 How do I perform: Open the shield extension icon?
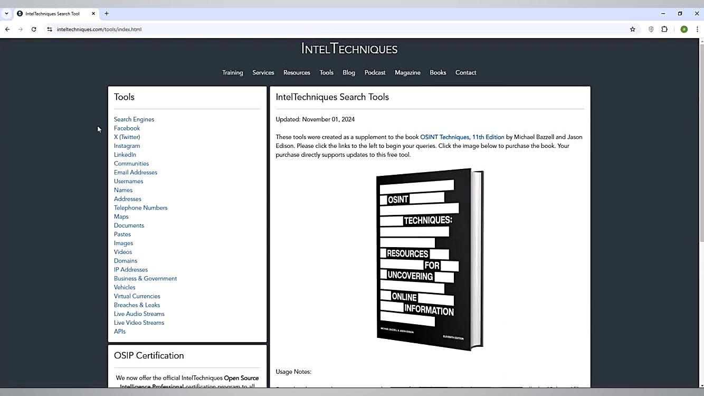[651, 29]
